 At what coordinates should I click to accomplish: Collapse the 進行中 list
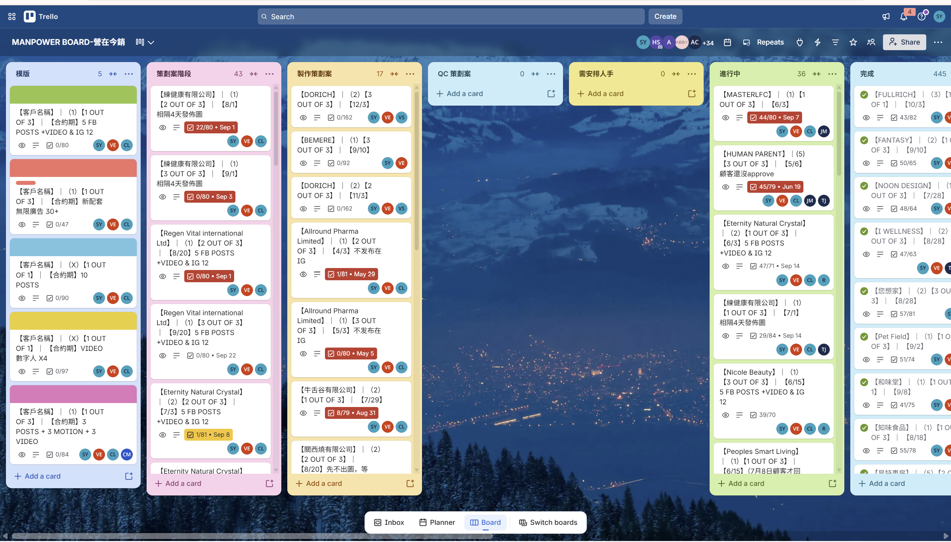pos(817,74)
